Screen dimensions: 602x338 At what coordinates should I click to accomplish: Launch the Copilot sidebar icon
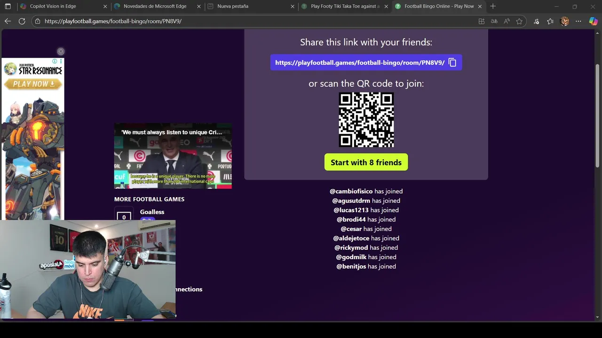pyautogui.click(x=594, y=21)
